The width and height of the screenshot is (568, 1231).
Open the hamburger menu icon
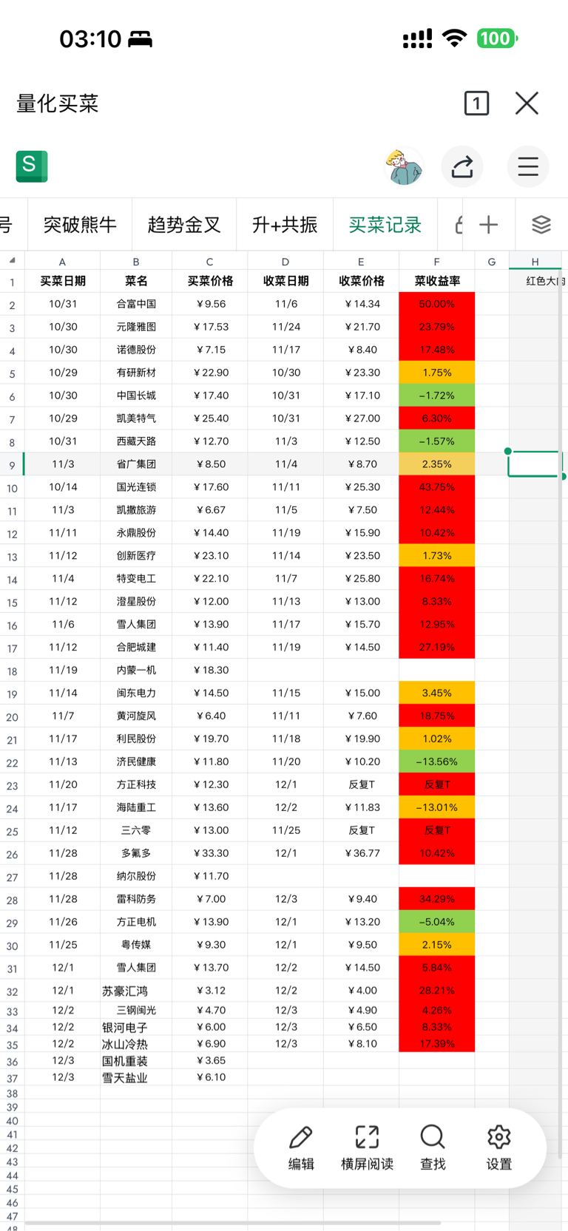[x=528, y=167]
